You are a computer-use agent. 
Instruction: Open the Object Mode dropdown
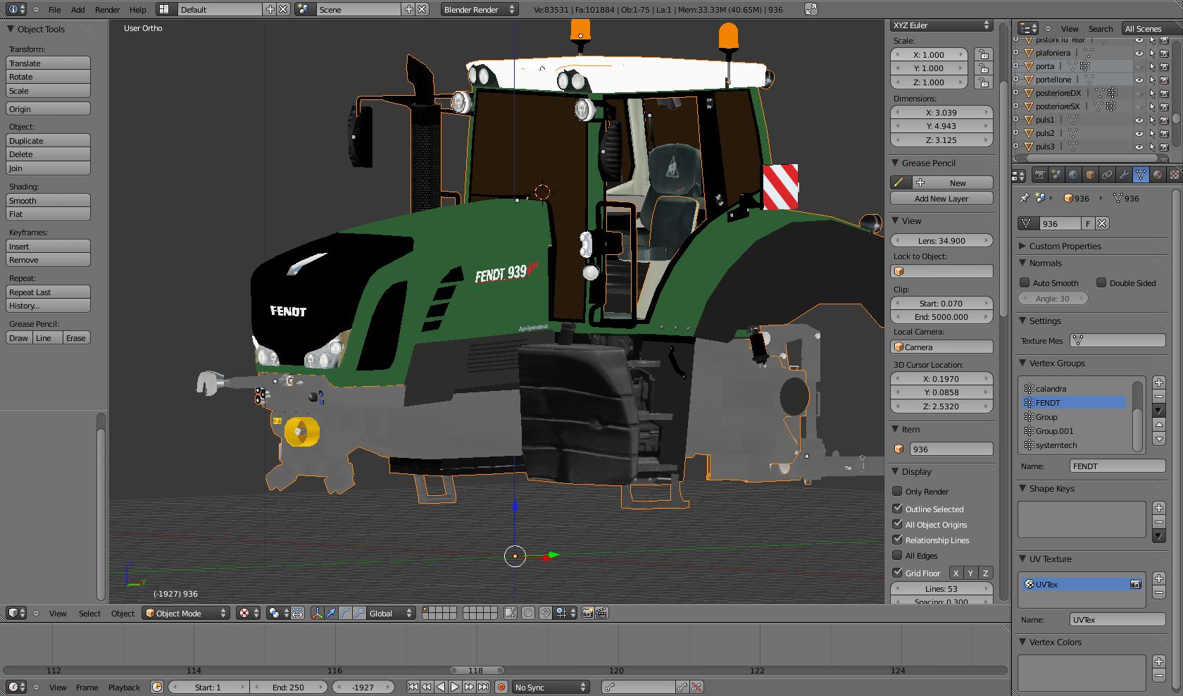click(186, 613)
